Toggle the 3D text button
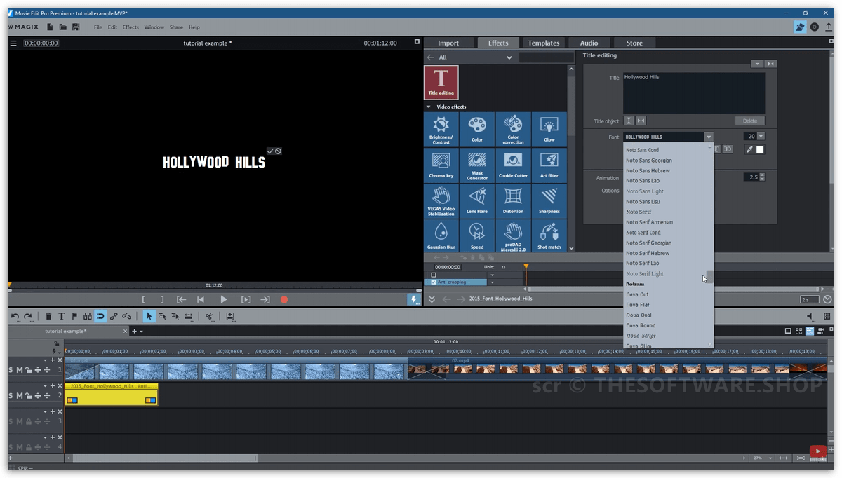The image size is (842, 478). [x=728, y=149]
